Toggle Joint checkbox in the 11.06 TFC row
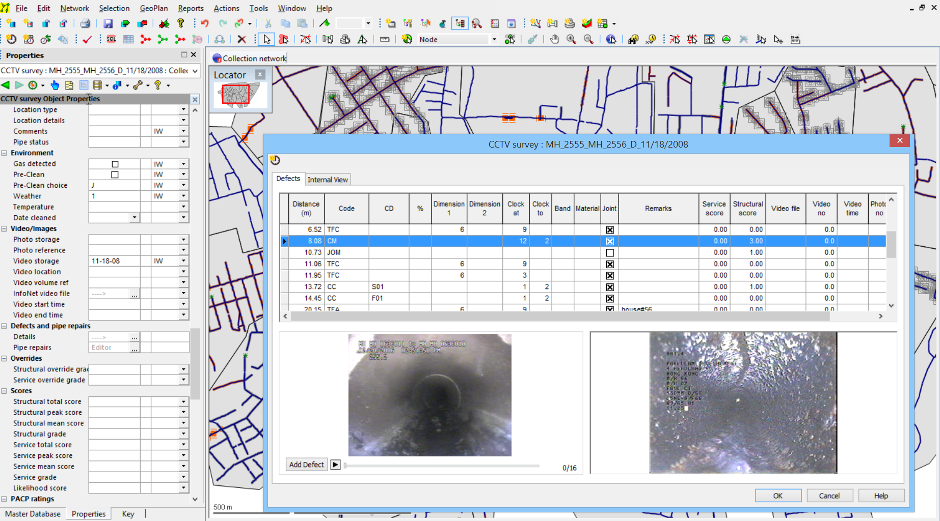This screenshot has width=940, height=521. coord(609,264)
